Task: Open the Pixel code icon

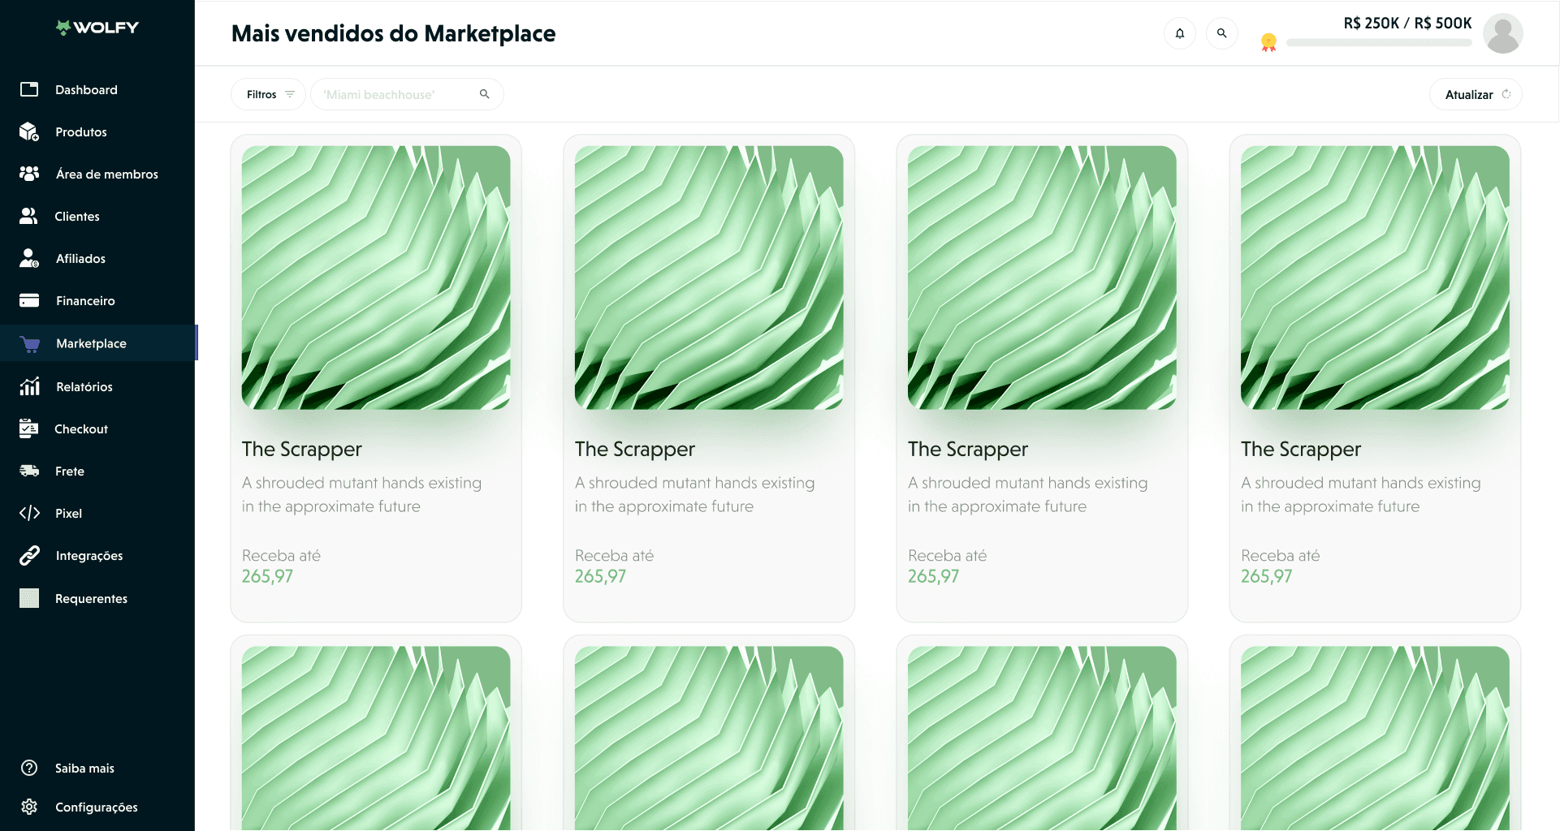Action: pyautogui.click(x=29, y=513)
